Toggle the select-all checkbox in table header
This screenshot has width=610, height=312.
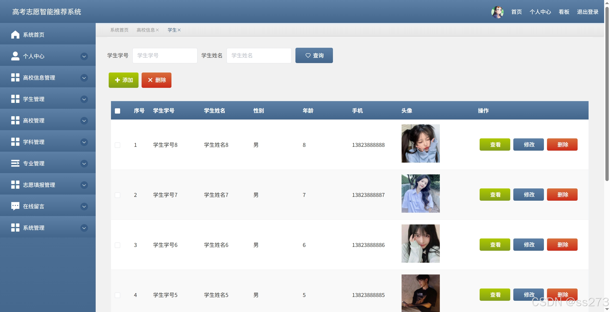pyautogui.click(x=117, y=111)
